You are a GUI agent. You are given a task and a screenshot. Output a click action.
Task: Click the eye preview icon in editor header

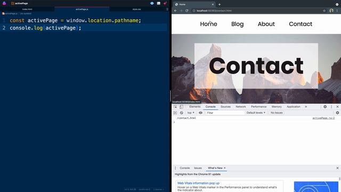[x=152, y=3]
